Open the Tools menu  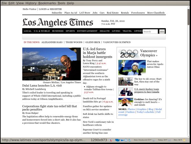coord(61,3)
